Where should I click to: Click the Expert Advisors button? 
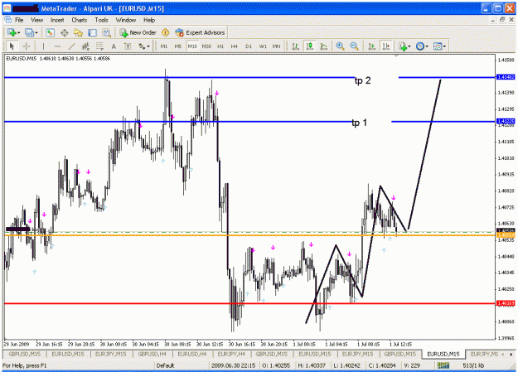point(201,32)
